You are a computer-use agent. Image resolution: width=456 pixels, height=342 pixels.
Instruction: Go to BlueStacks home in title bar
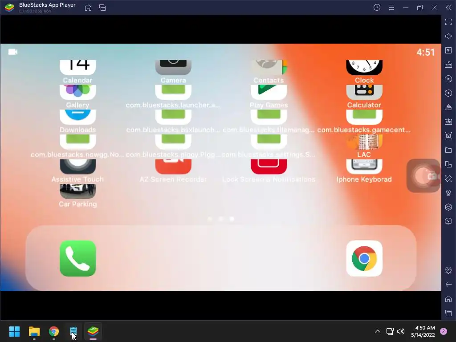click(x=88, y=8)
